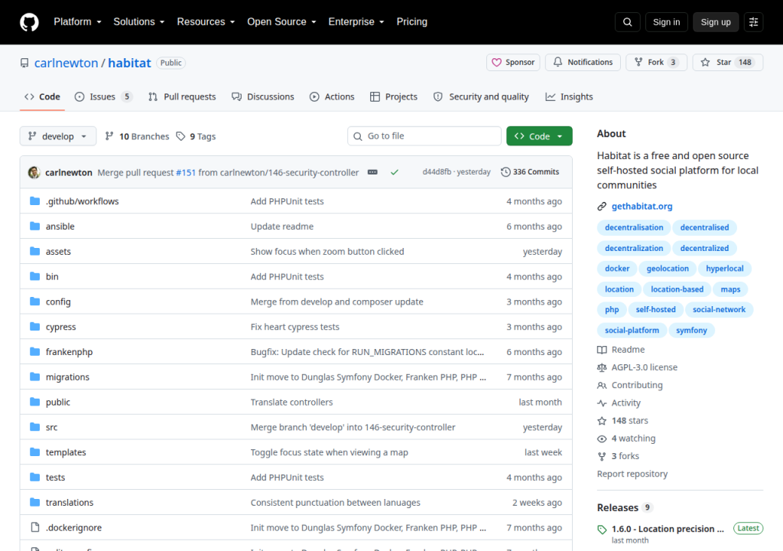Open the green Code dropdown button
This screenshot has height=551, width=783.
coord(539,136)
